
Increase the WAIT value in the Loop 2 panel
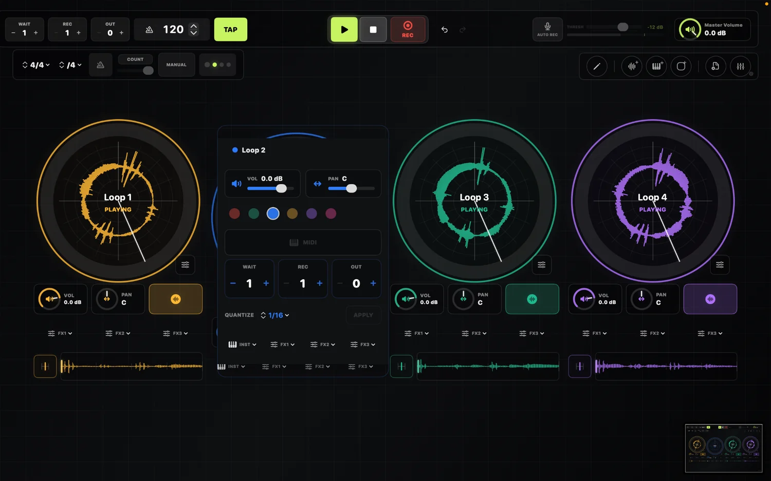click(x=266, y=283)
